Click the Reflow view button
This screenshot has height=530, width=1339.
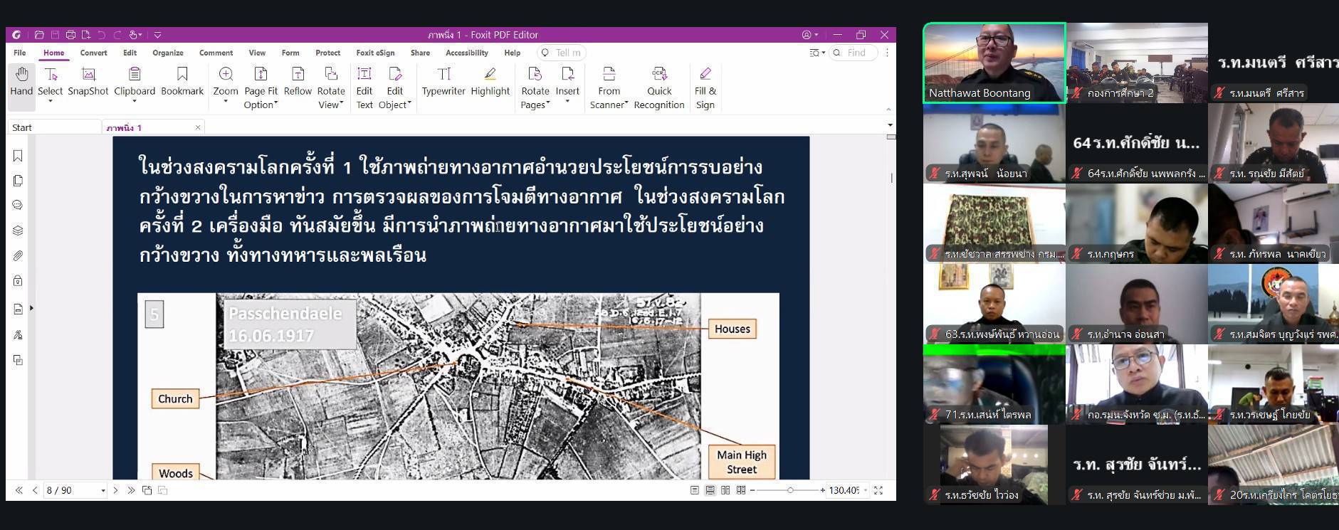(x=298, y=81)
